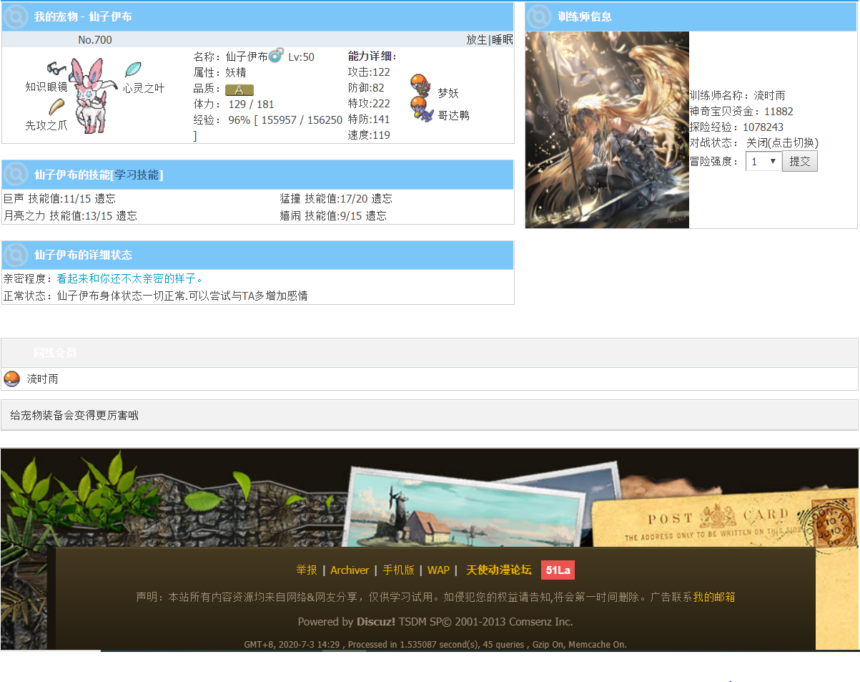Toggle battle status 关闭(点击切换)

coord(782,143)
